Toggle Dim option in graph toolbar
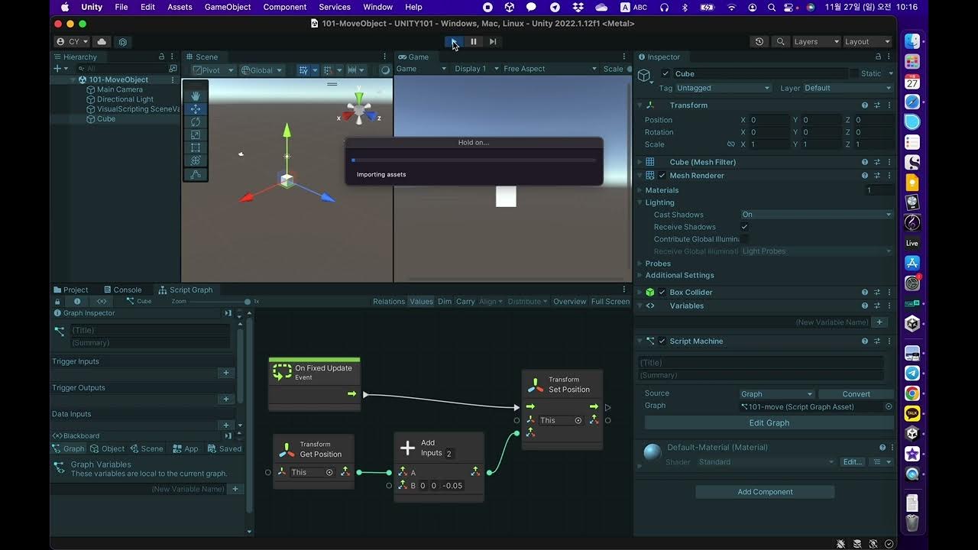 coord(445,301)
